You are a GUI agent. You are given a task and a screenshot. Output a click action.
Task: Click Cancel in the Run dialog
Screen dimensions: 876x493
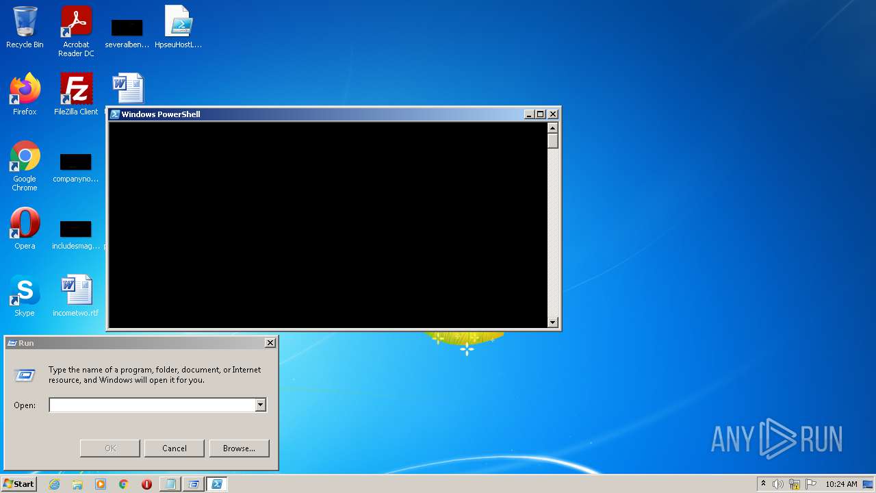[x=175, y=448]
